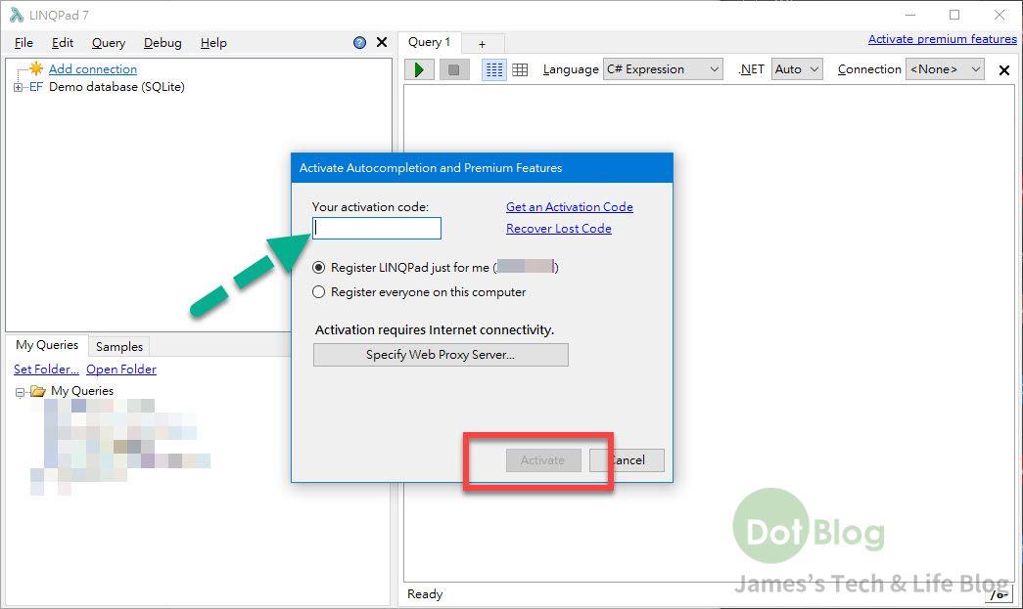Open the Query menu
This screenshot has height=609, width=1023.
pos(109,43)
